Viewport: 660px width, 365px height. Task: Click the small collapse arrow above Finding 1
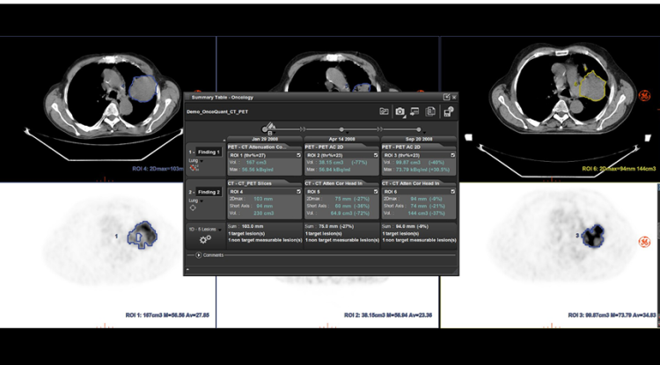(224, 140)
